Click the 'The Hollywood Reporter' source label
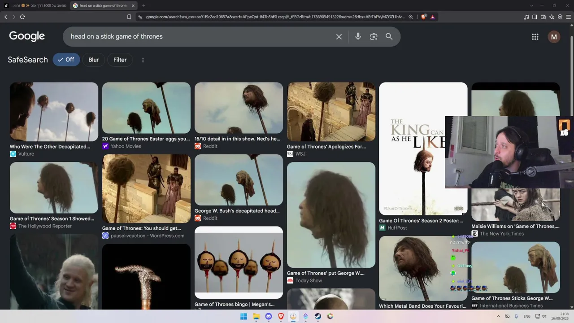Image resolution: width=574 pixels, height=323 pixels. coord(45,226)
